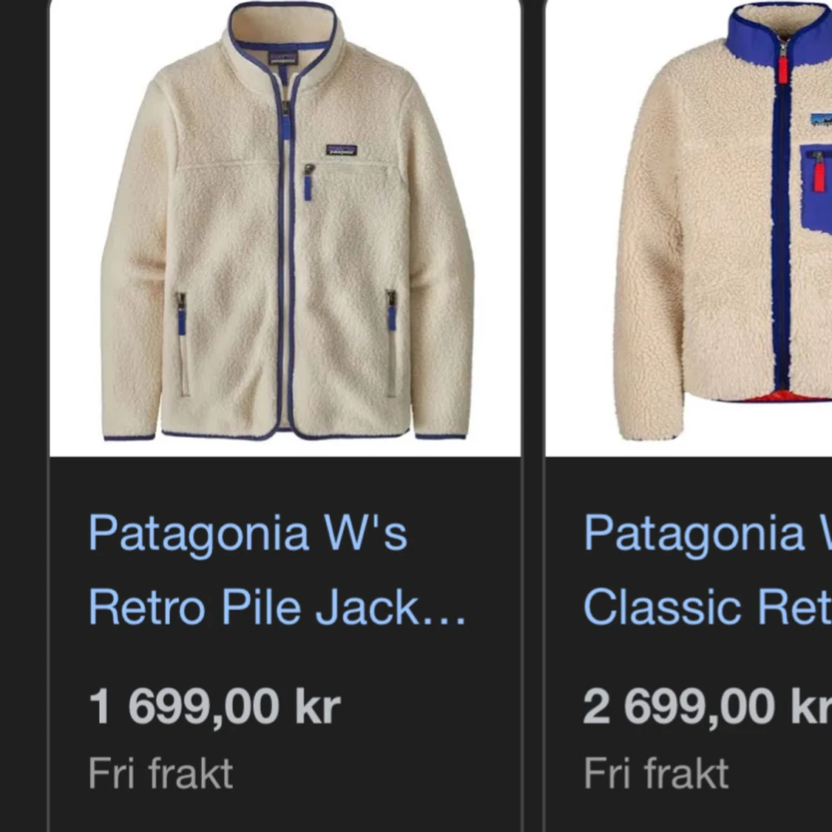Screen dimensions: 832x832
Task: Click the Patagonia collar label inside first jacket
Action: pos(283,58)
